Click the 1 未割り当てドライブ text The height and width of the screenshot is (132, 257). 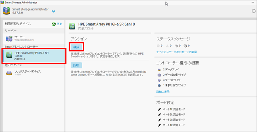(x=174, y=85)
